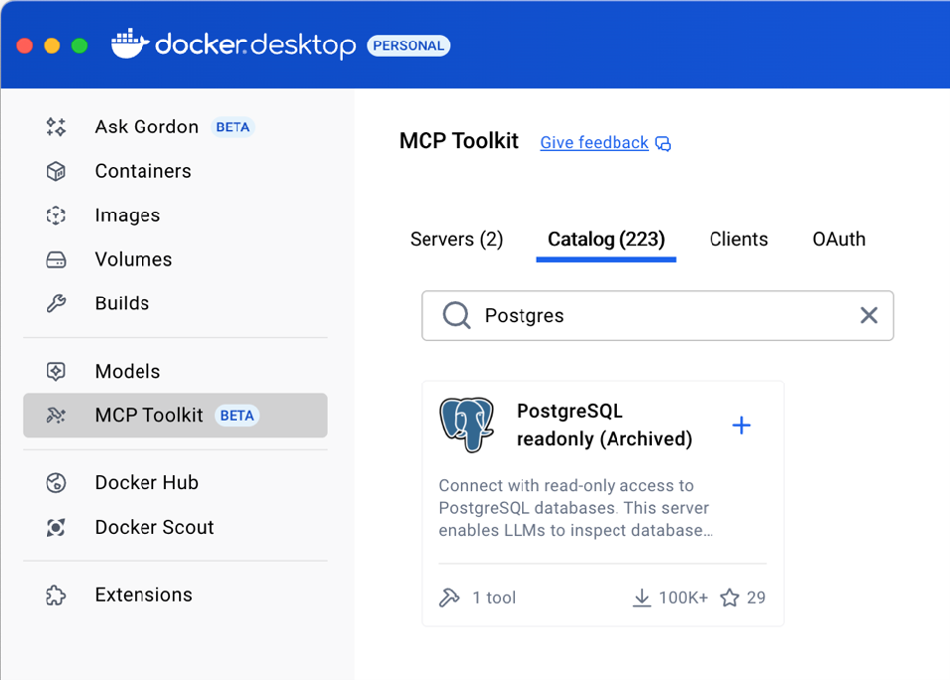Click the Images sidebar icon
This screenshot has width=950, height=680.
tap(56, 215)
